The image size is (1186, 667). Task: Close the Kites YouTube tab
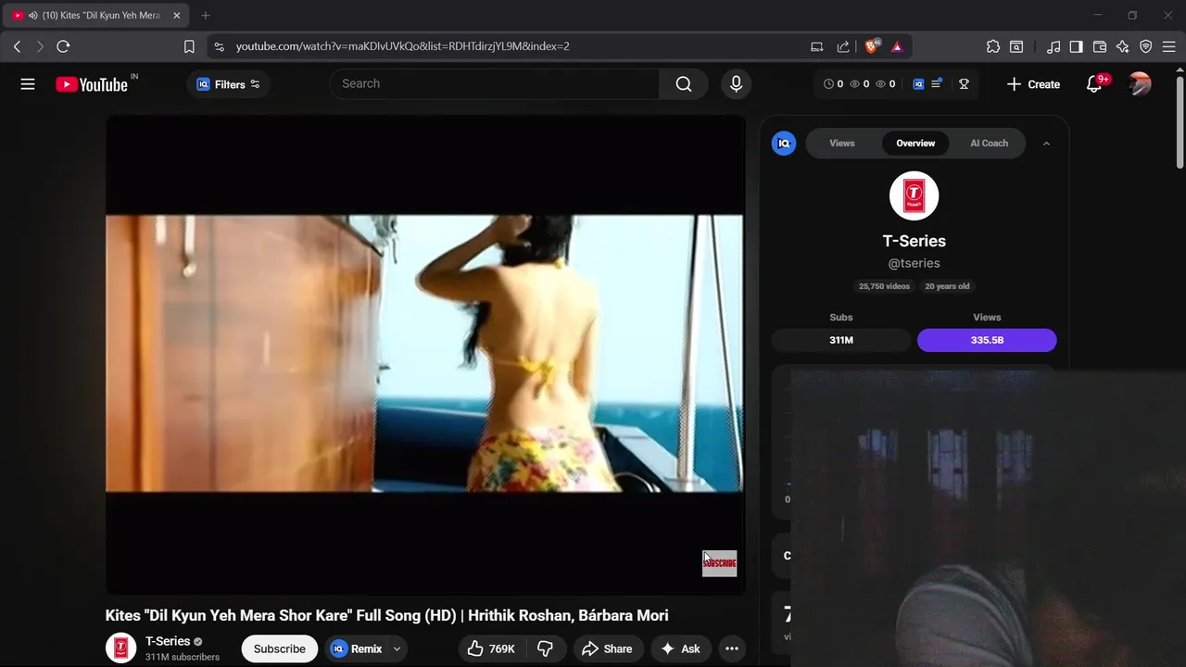coord(176,16)
